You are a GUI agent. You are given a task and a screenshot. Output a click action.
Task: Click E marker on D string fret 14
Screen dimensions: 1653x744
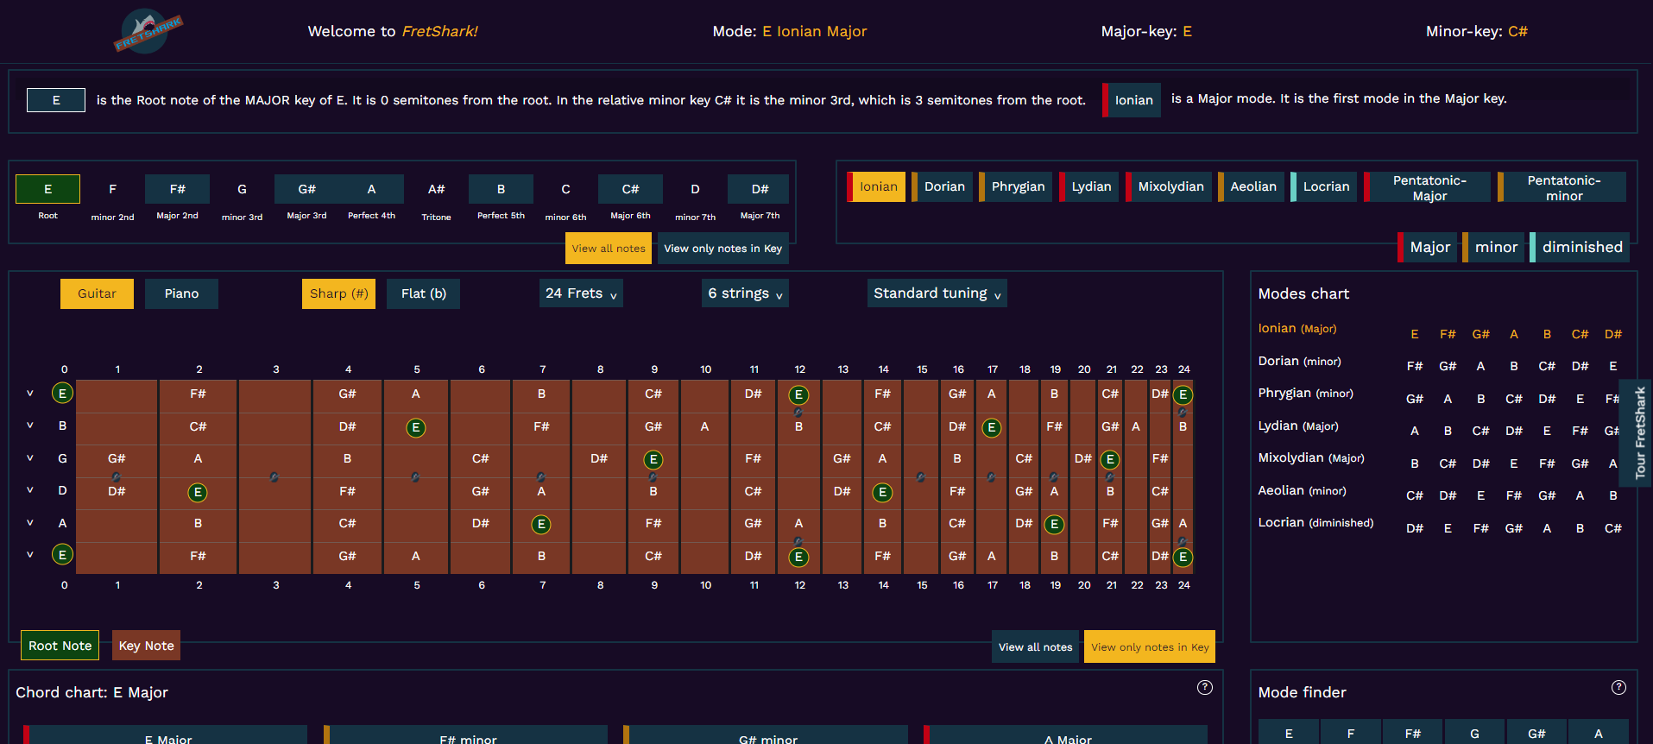coord(882,493)
